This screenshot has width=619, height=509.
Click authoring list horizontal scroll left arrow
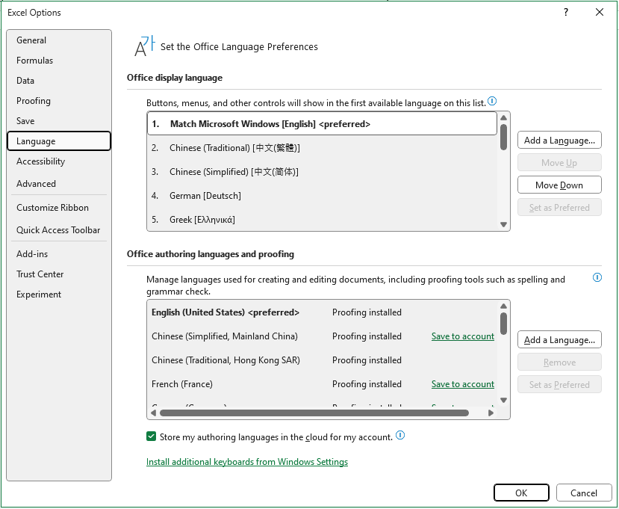tap(153, 413)
